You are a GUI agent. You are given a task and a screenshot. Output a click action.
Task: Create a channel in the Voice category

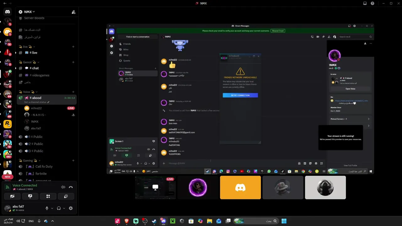click(73, 92)
